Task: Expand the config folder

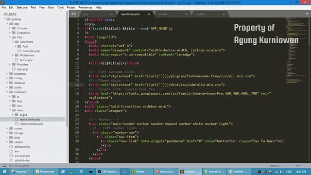Action: click(x=7, y=78)
